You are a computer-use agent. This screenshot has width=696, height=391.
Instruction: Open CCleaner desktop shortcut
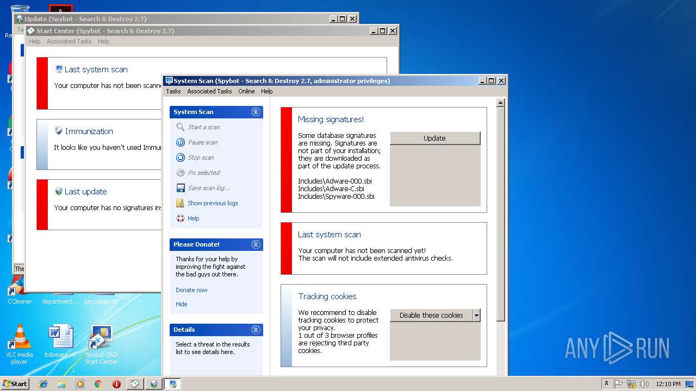(x=20, y=291)
